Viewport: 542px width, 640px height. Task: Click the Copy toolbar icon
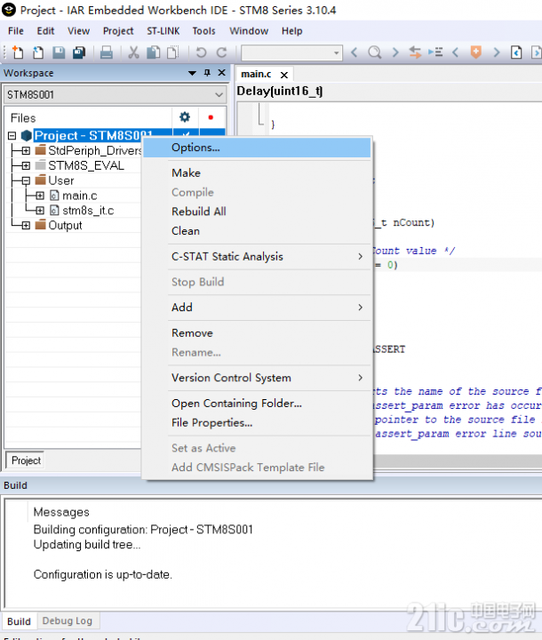(x=153, y=52)
